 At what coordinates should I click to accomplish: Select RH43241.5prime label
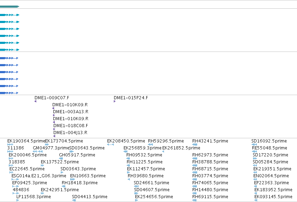tap(210, 141)
